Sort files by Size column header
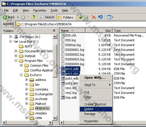This screenshot has height=127, width=146. pos(99,31)
